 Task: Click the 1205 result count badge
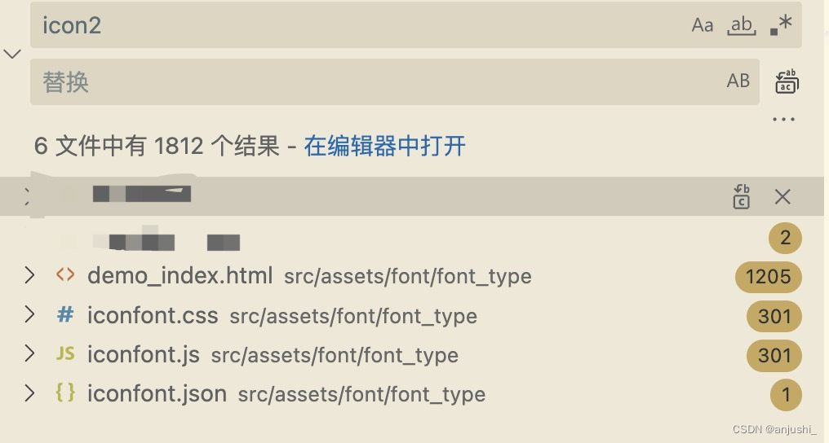coord(768,277)
